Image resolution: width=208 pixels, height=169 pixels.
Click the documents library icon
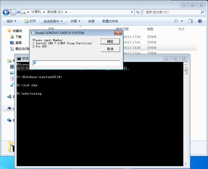(x=12, y=79)
